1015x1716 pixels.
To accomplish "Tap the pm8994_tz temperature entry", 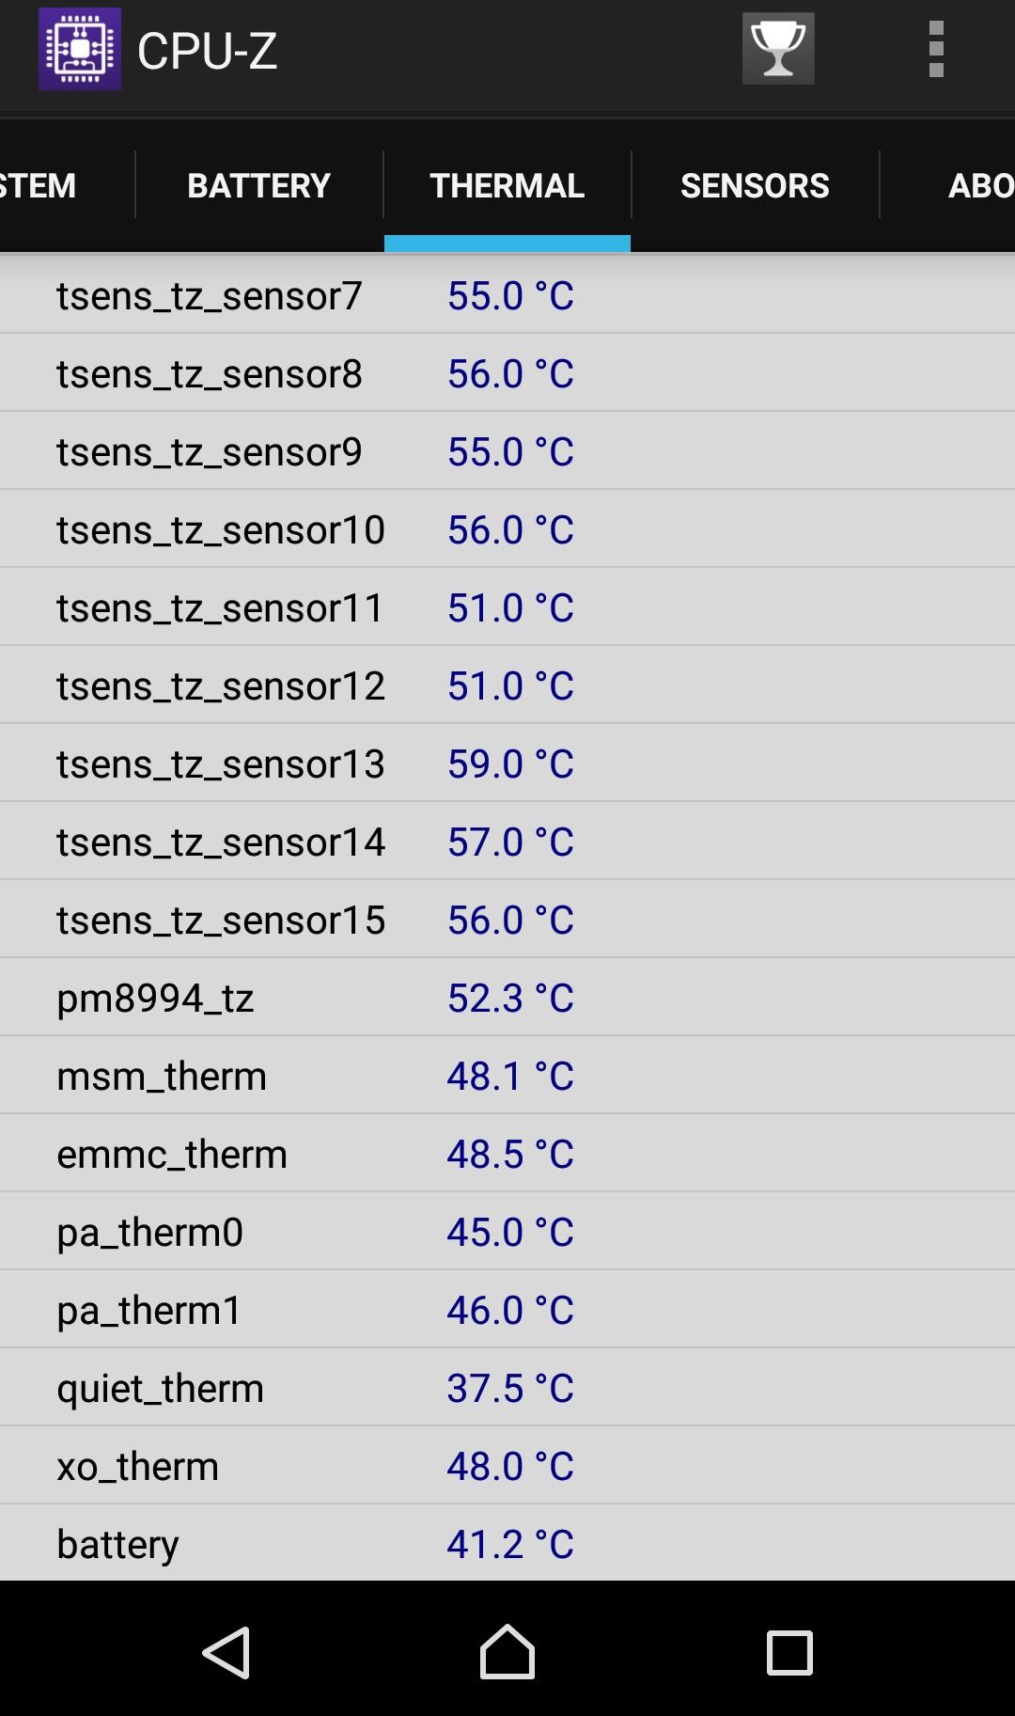I will [x=507, y=997].
